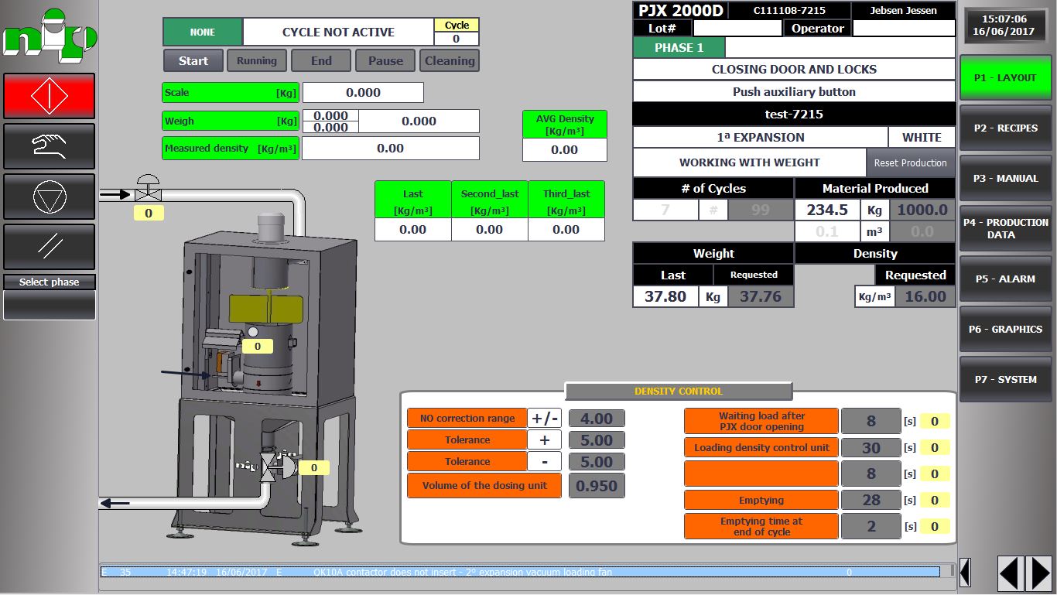Open the P7 - SYSTEM page
The width and height of the screenshot is (1057, 595).
pos(1005,379)
